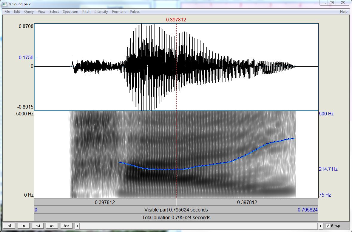The width and height of the screenshot is (352, 232).
Task: Click the 'all' zoom button
Action: click(9, 226)
